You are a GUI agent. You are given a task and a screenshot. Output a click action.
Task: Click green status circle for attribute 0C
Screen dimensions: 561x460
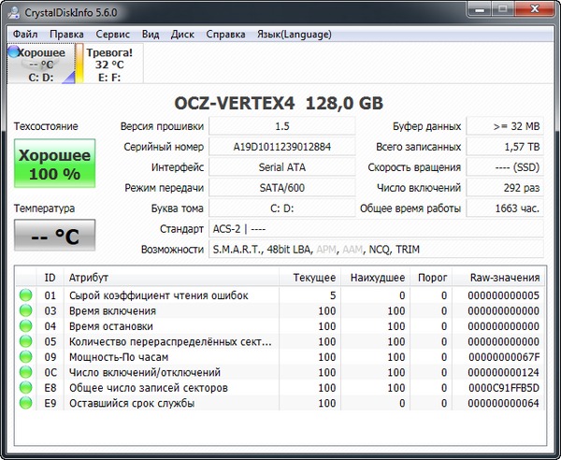coord(25,372)
